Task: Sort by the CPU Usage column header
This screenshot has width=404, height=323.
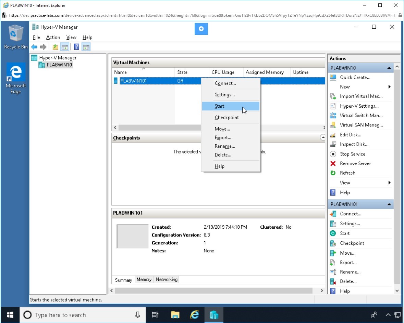Action: click(226, 72)
